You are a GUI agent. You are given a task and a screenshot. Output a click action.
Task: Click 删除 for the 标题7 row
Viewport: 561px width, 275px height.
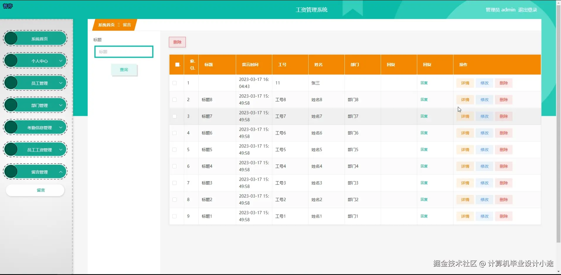pos(504,116)
